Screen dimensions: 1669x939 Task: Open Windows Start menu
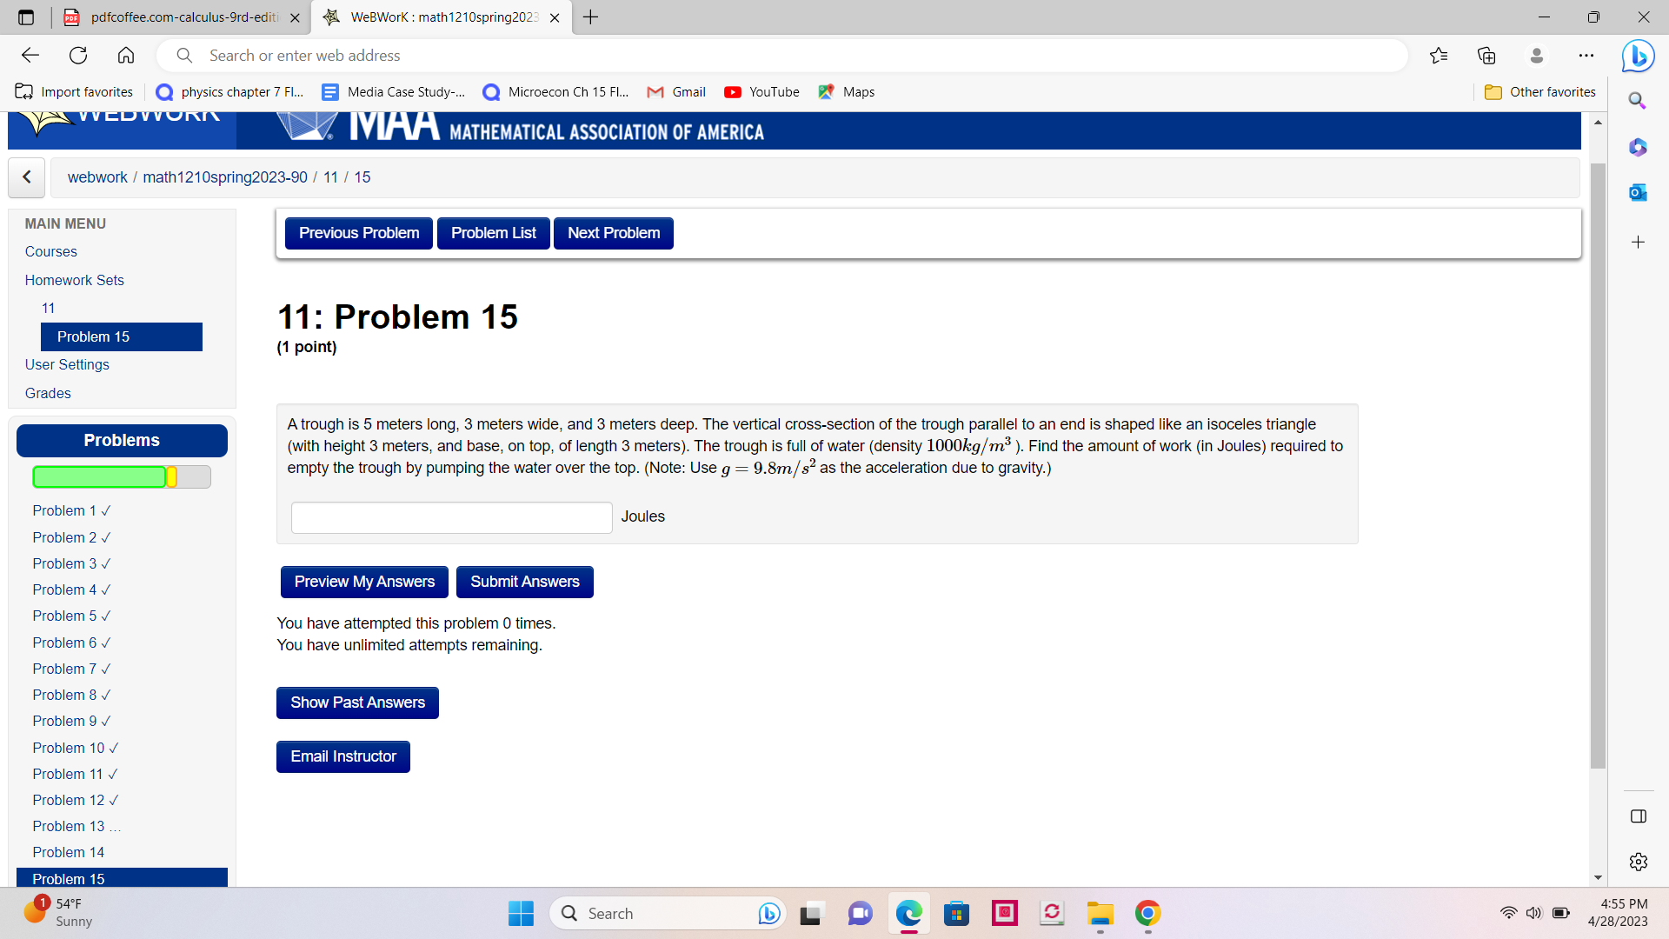point(521,914)
